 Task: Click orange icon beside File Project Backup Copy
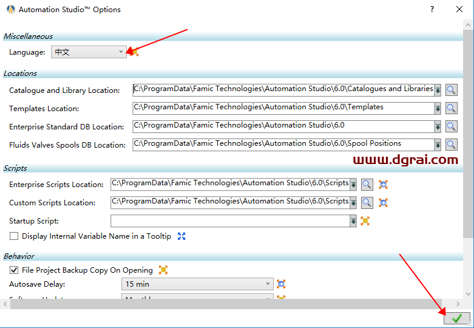point(163,270)
